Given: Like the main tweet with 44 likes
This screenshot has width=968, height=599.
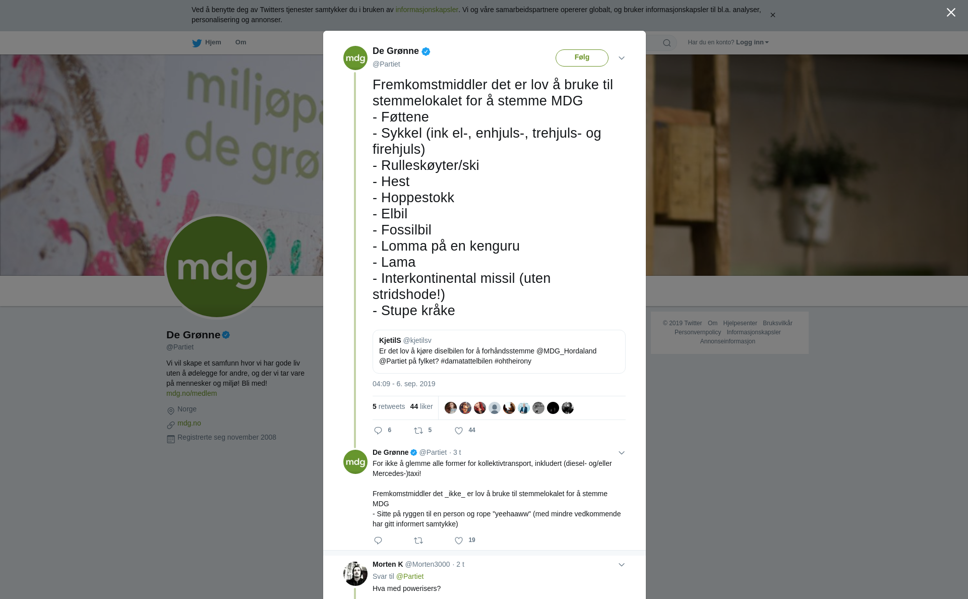Looking at the screenshot, I should click(459, 431).
